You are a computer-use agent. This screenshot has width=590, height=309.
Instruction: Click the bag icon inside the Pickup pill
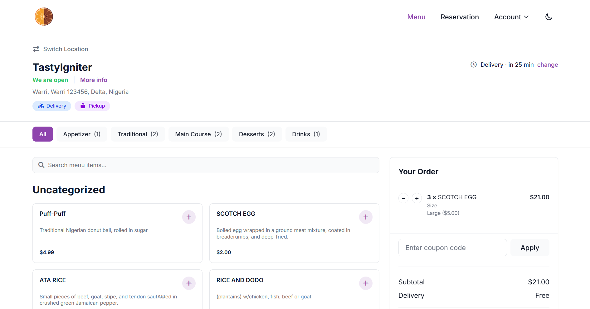(x=83, y=106)
